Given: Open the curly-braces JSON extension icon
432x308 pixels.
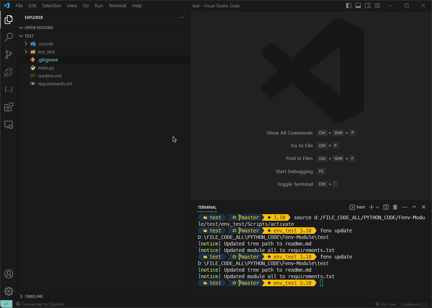Looking at the screenshot, I should tap(8, 89).
